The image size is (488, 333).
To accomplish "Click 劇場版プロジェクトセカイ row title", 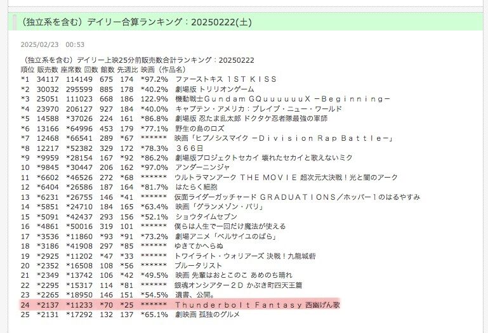I will [x=263, y=158].
